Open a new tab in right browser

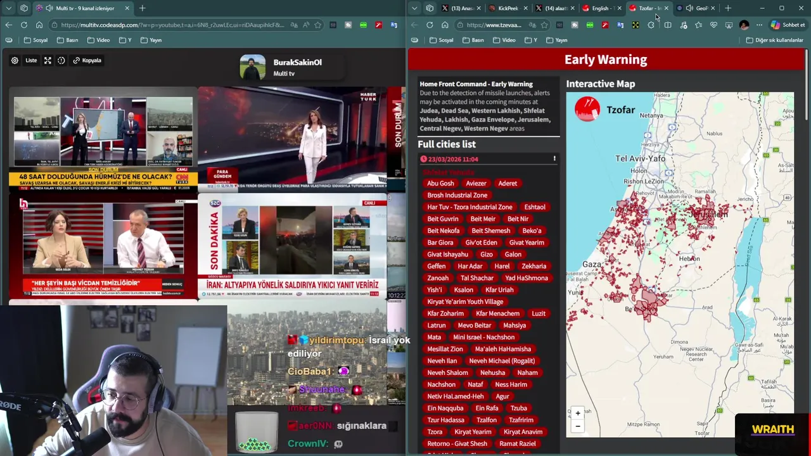coord(728,8)
